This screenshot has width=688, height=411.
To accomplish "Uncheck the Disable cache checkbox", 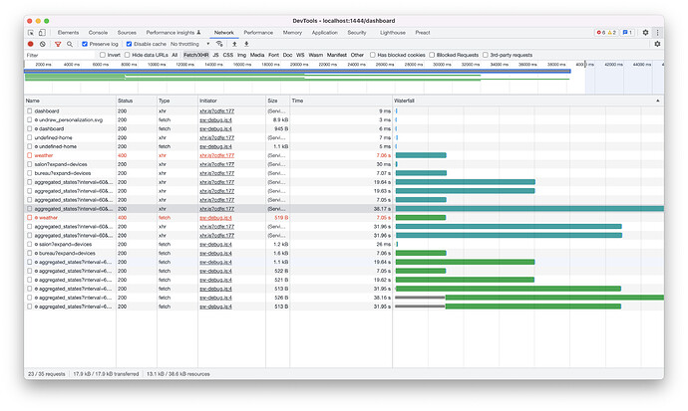I will point(130,44).
